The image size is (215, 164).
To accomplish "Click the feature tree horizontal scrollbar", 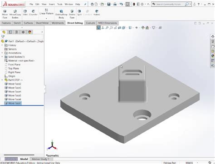I will click(x=19, y=155).
